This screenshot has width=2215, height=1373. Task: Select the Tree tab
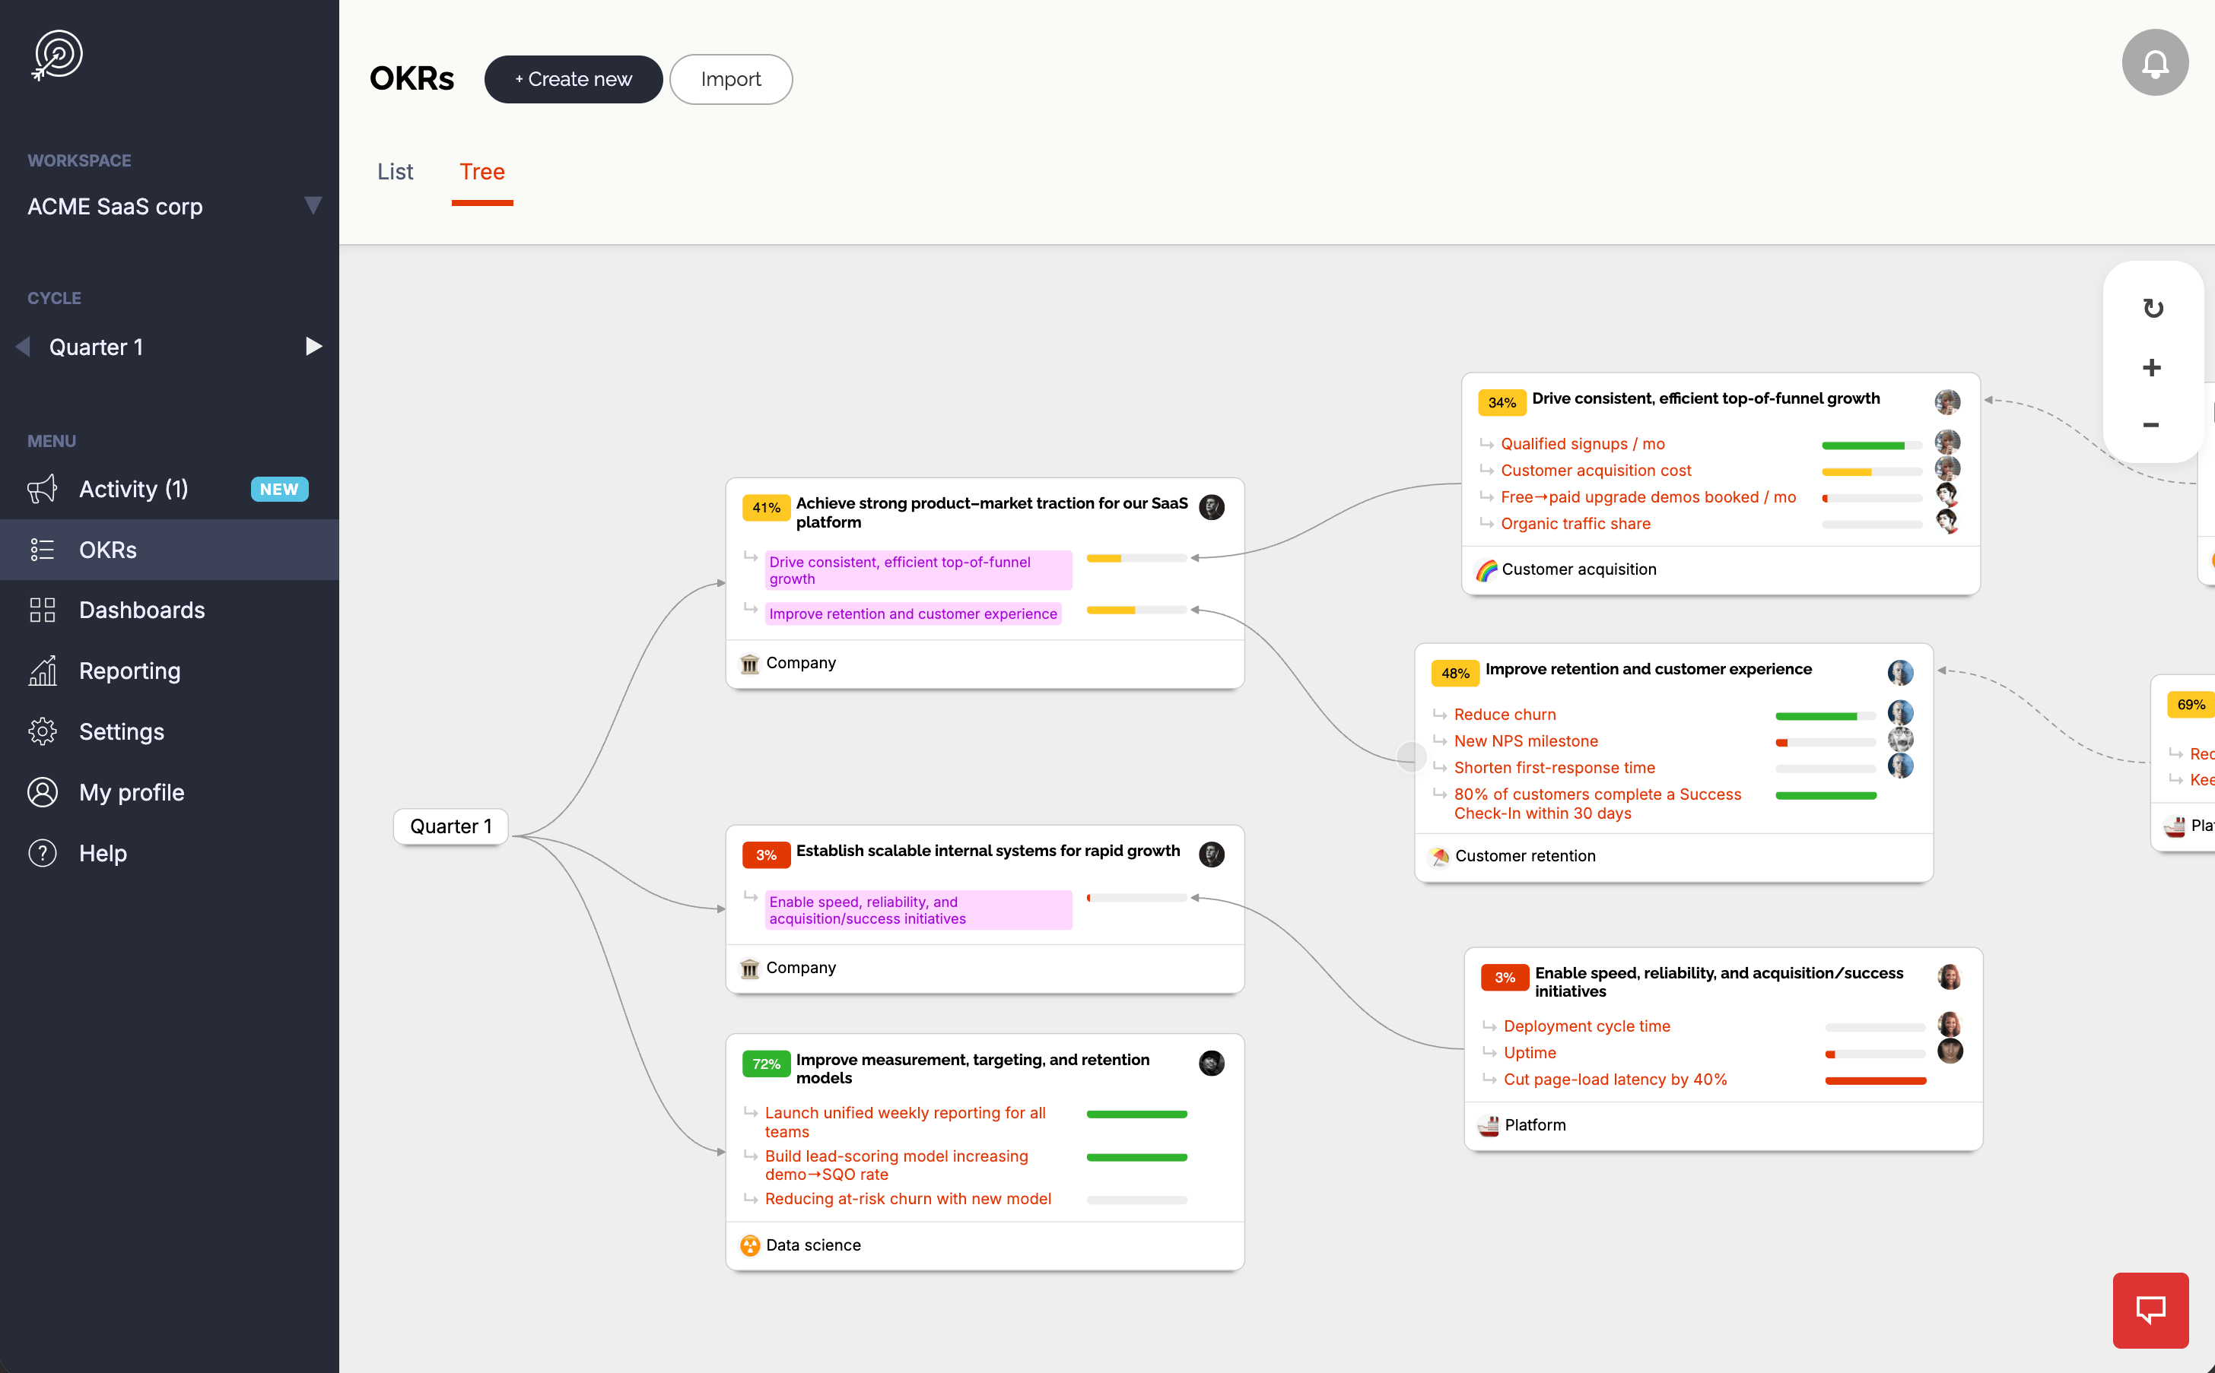[x=482, y=172]
